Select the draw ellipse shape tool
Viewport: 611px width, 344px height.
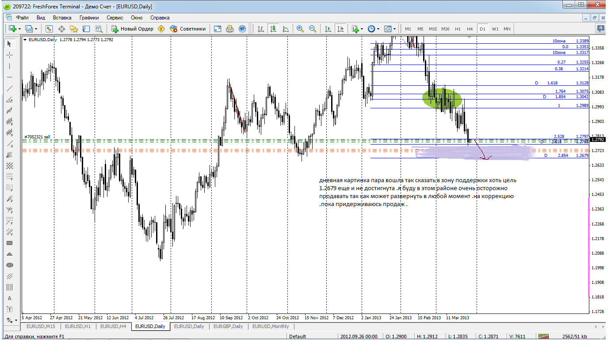coord(10,265)
